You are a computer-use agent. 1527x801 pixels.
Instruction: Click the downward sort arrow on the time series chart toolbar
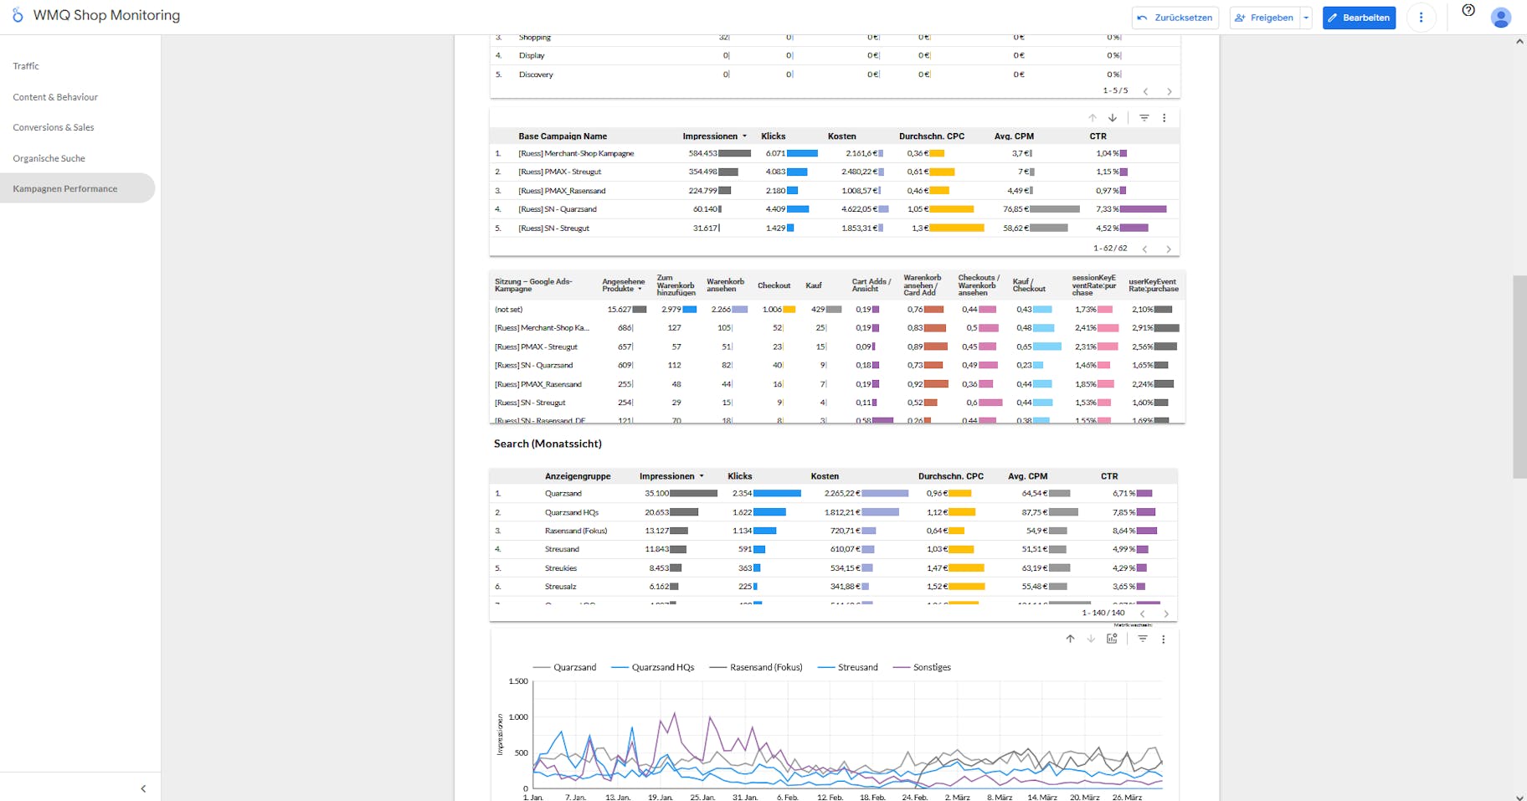tap(1091, 638)
